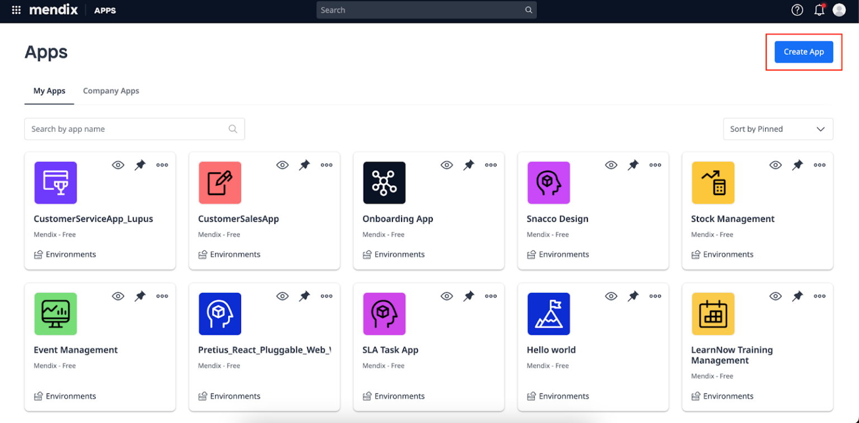Select the My Apps tab
This screenshot has height=423, width=859.
[49, 91]
